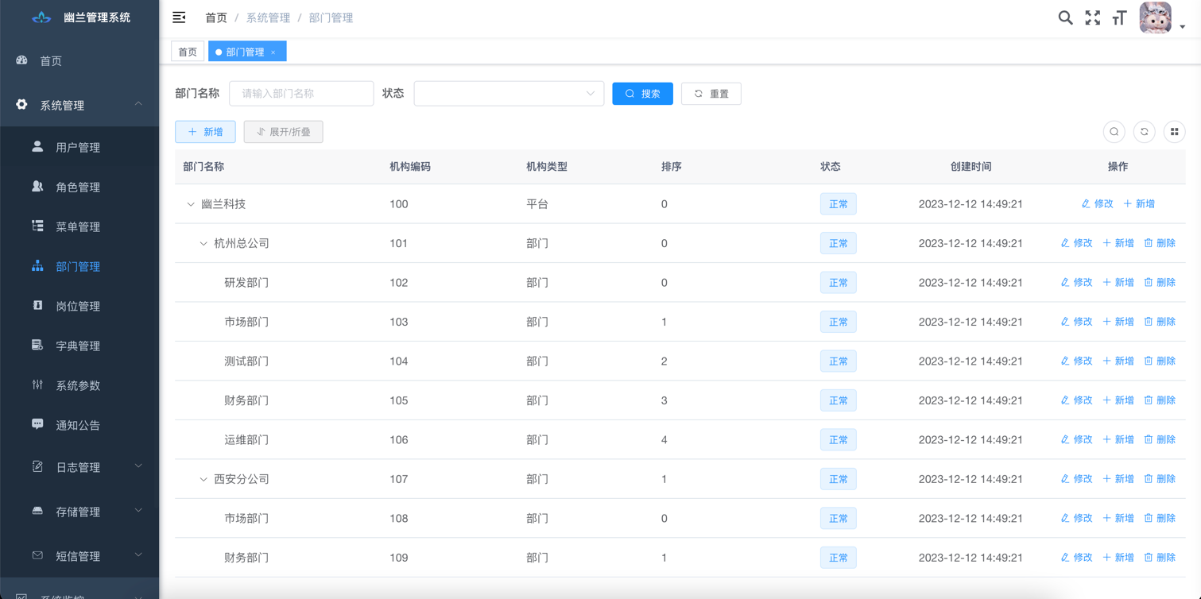
Task: Click the 排序 column header
Action: pyautogui.click(x=672, y=167)
